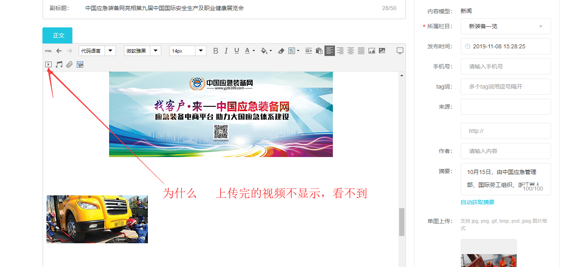Screen dimensions: 583x267
Task: Undo the last edit with the back arrow
Action: (59, 51)
